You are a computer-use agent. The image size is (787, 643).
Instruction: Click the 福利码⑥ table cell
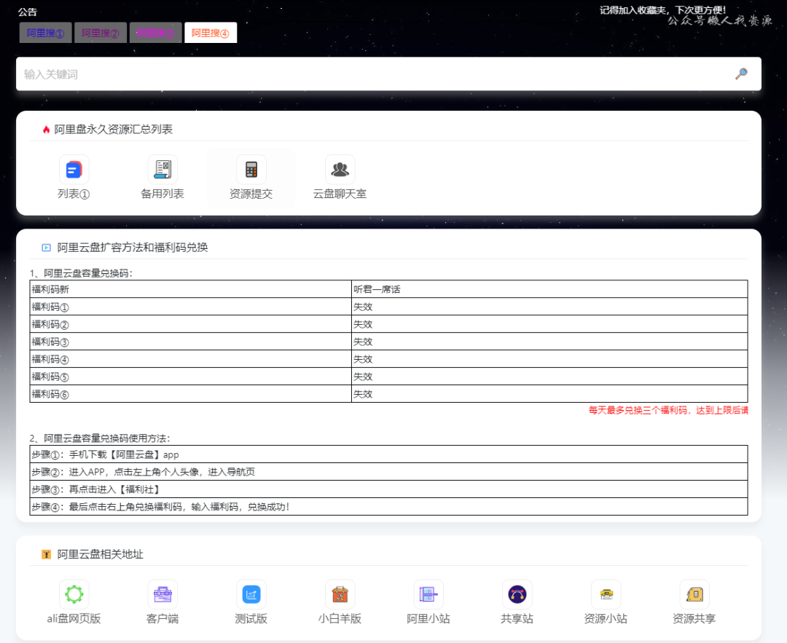click(x=191, y=394)
